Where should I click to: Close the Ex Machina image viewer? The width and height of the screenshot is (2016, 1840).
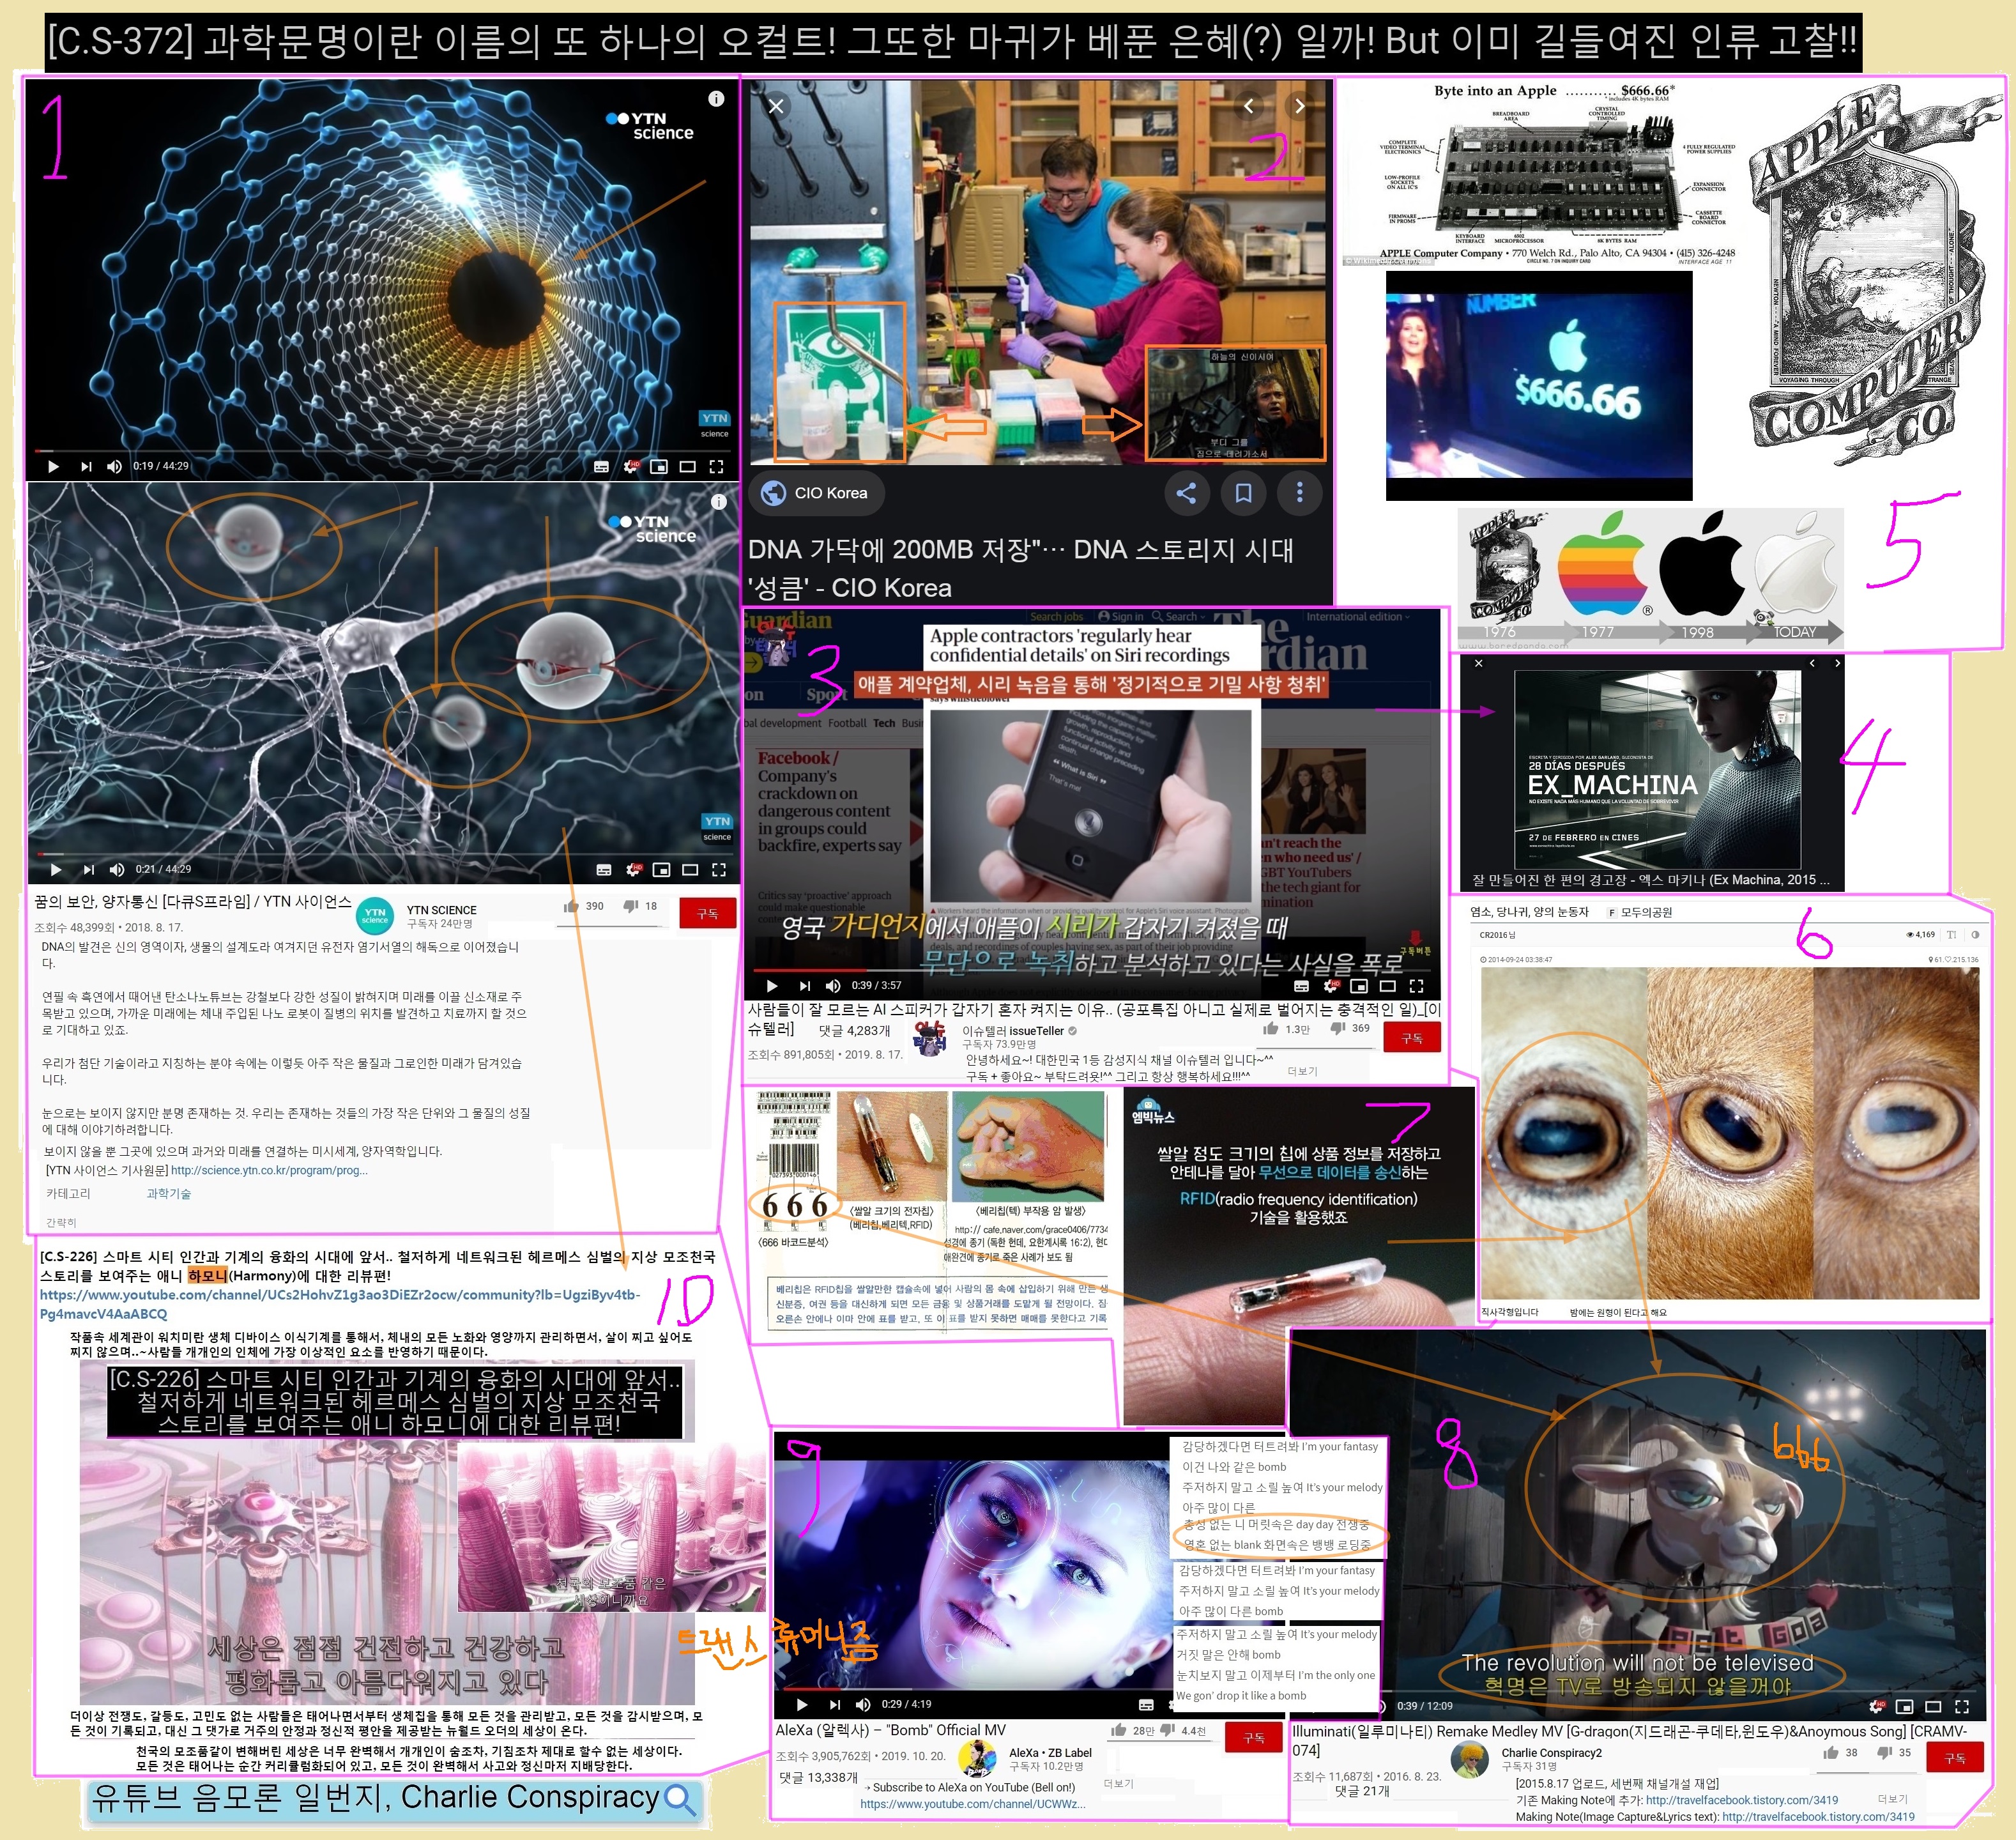click(x=1479, y=663)
